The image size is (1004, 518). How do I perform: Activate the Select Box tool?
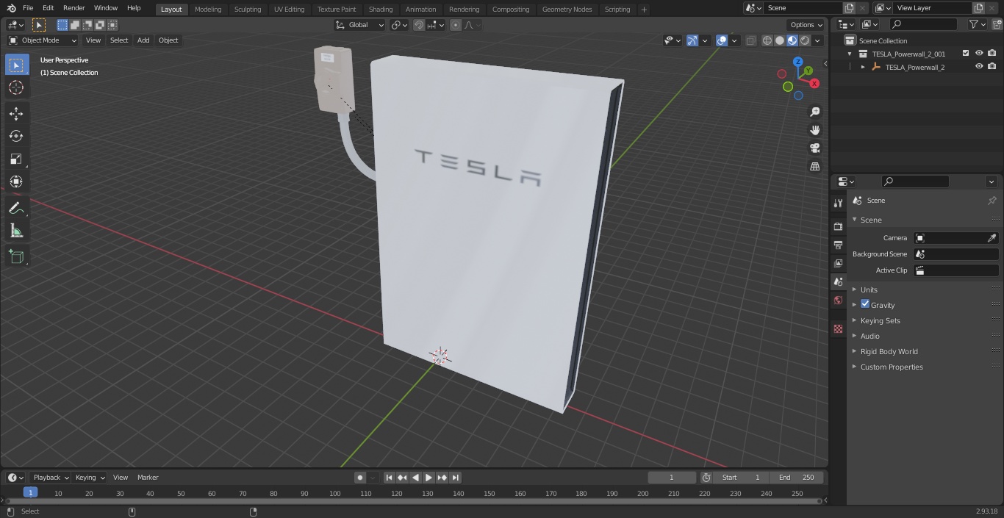point(16,65)
